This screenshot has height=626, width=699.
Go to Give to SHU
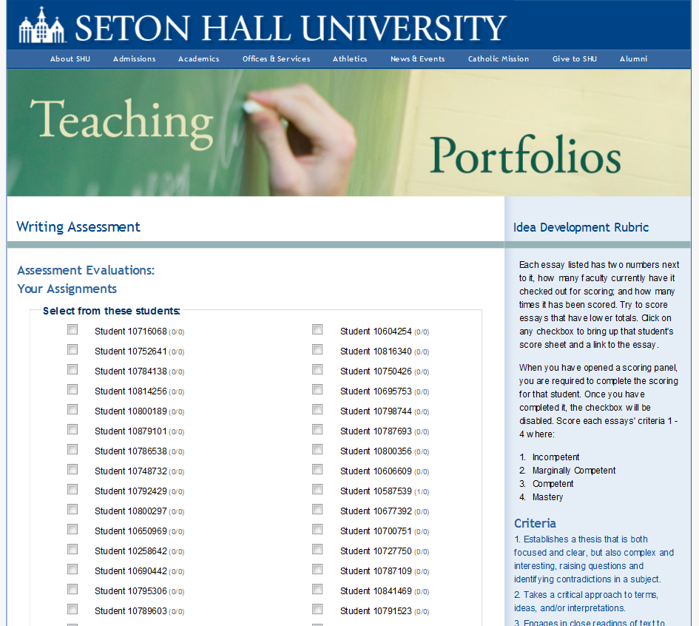click(574, 59)
